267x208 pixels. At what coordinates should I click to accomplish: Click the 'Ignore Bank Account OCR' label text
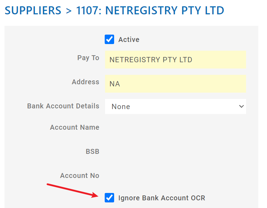pyautogui.click(x=162, y=198)
